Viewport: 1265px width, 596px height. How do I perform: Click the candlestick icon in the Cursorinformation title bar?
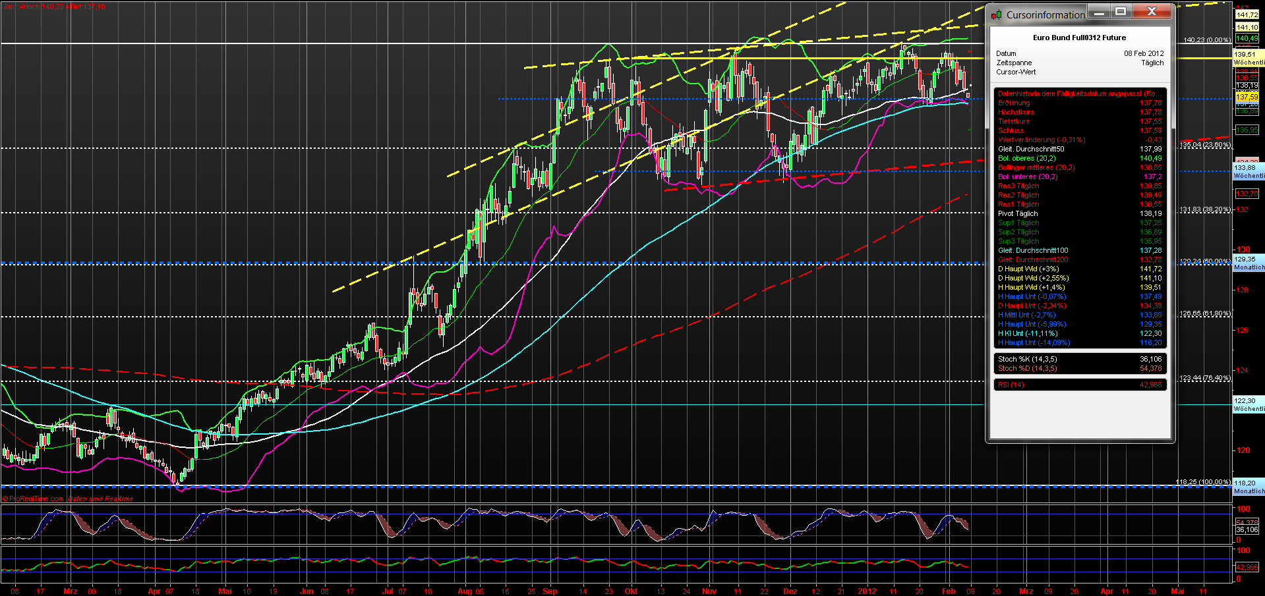click(x=996, y=14)
